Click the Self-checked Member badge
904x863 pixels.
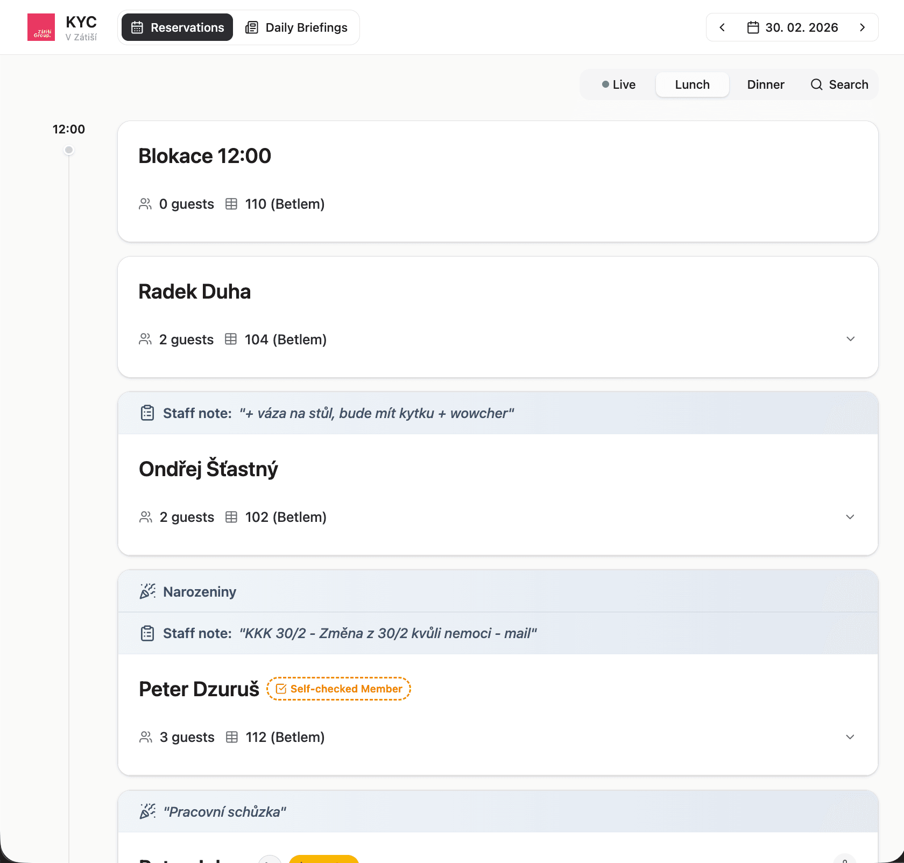[x=338, y=689]
